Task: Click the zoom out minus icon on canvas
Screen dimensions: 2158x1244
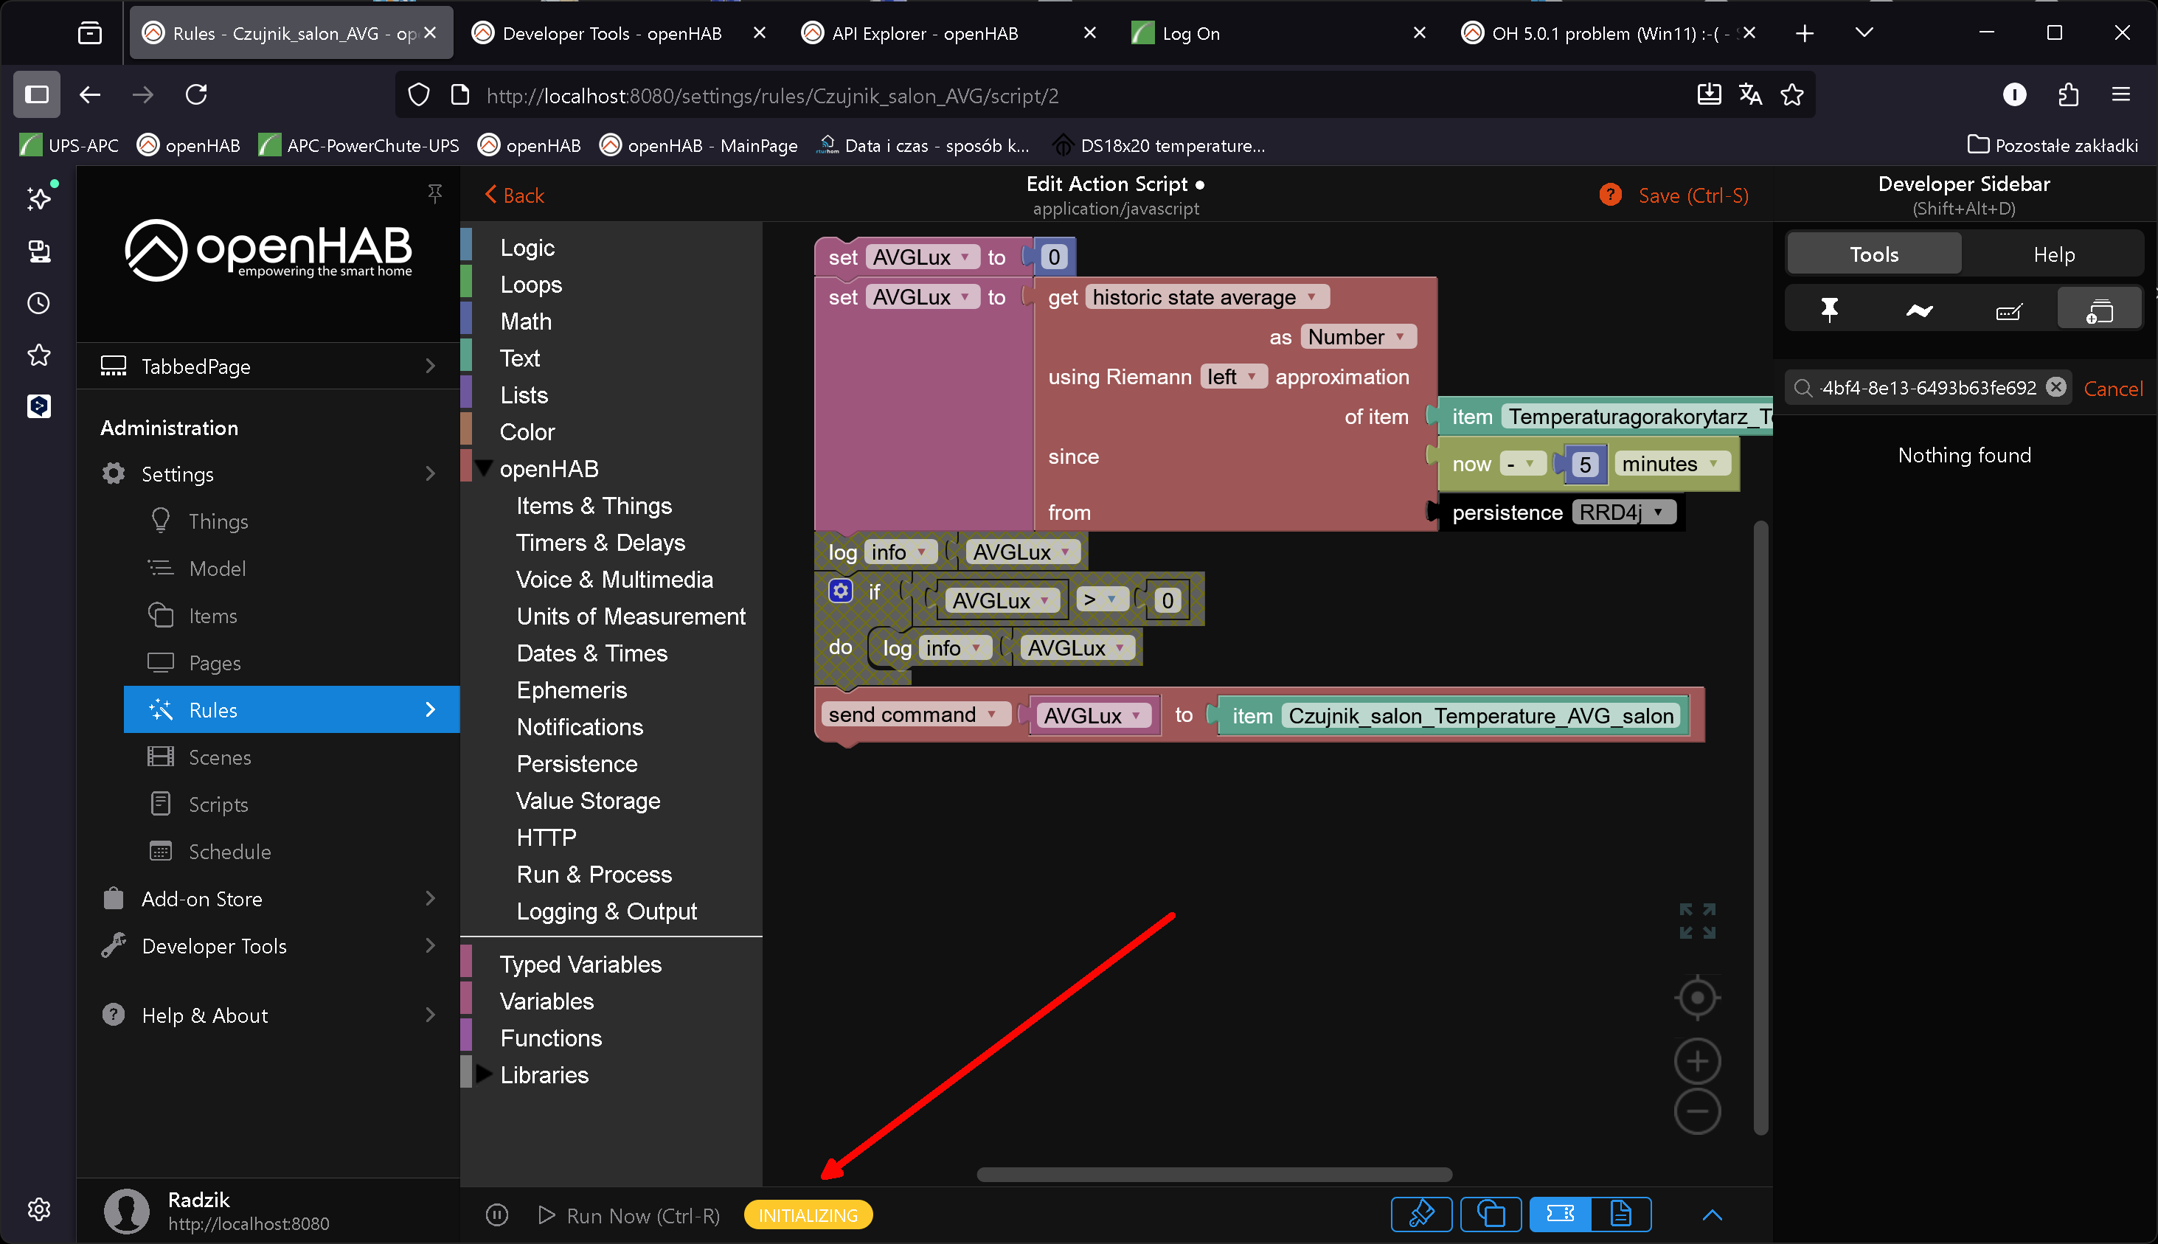Action: pyautogui.click(x=1696, y=1111)
